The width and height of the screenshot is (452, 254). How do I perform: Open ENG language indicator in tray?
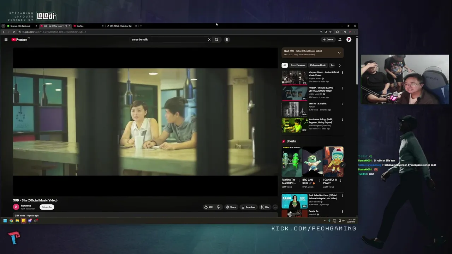tap(334, 220)
